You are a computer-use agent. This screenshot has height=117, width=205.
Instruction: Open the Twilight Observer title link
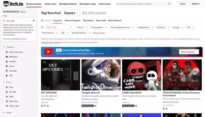91,93
